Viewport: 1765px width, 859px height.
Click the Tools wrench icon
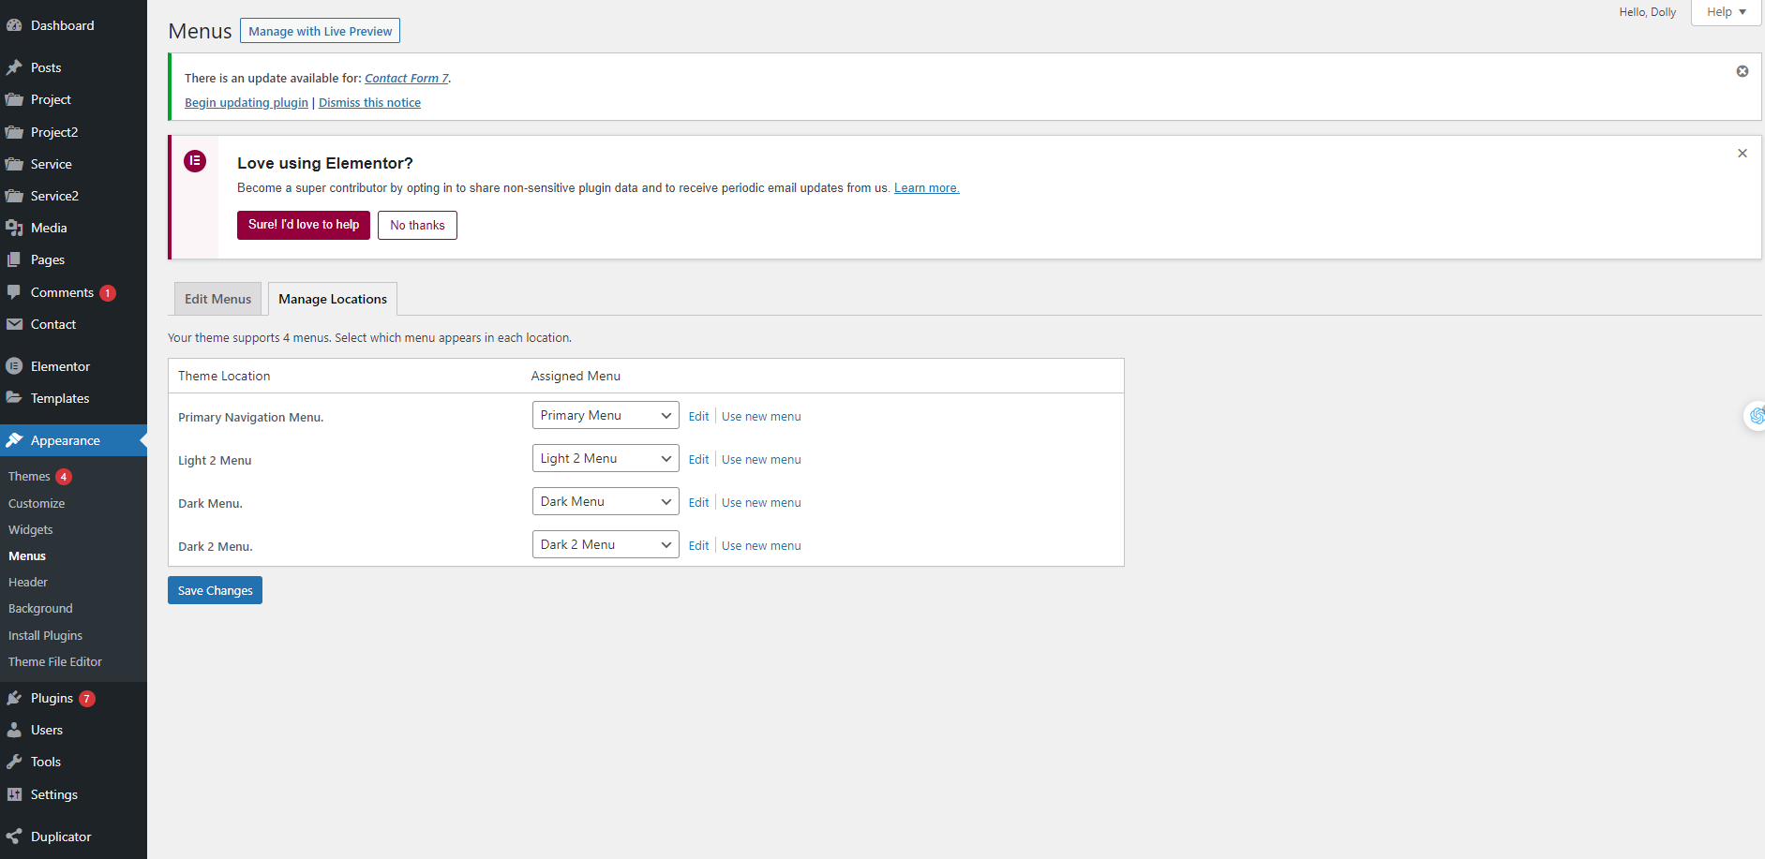click(x=14, y=762)
